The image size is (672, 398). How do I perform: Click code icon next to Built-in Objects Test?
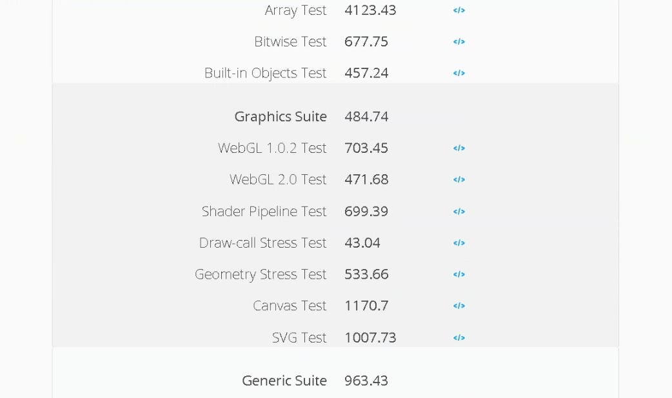point(459,73)
